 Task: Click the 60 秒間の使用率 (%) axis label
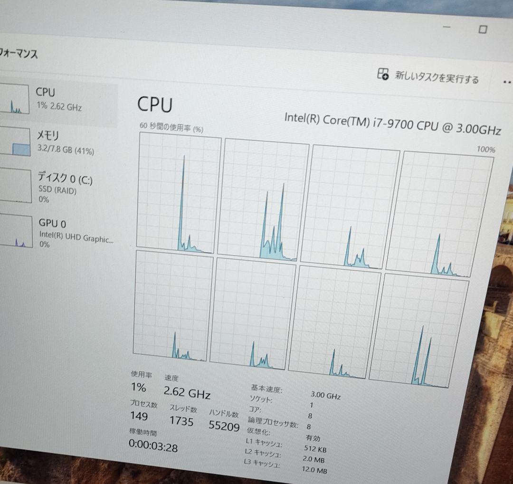[172, 127]
